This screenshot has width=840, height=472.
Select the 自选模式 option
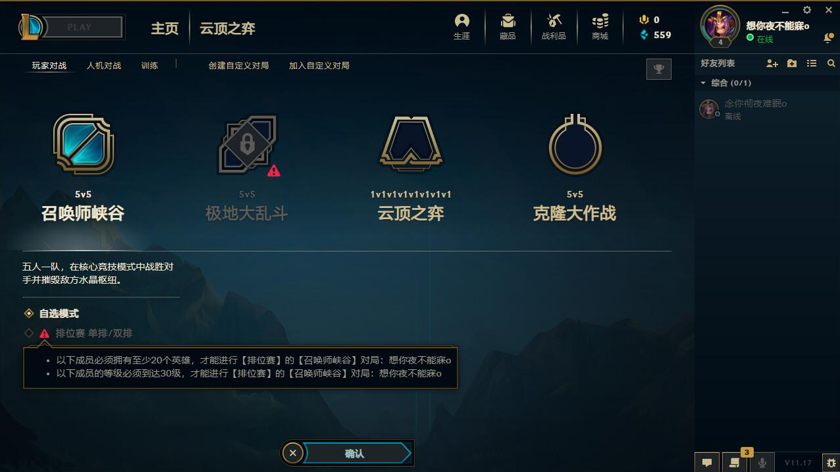(x=51, y=314)
